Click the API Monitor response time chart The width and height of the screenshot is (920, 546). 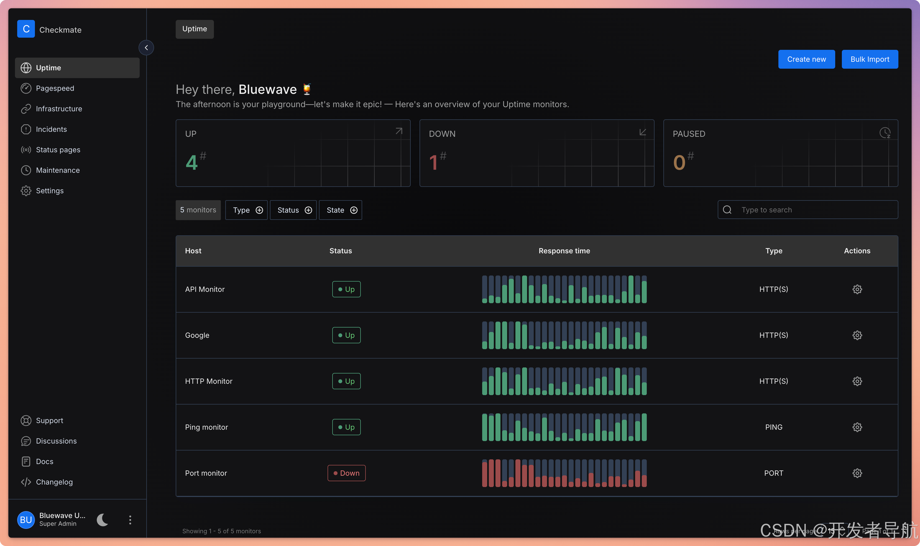point(564,289)
